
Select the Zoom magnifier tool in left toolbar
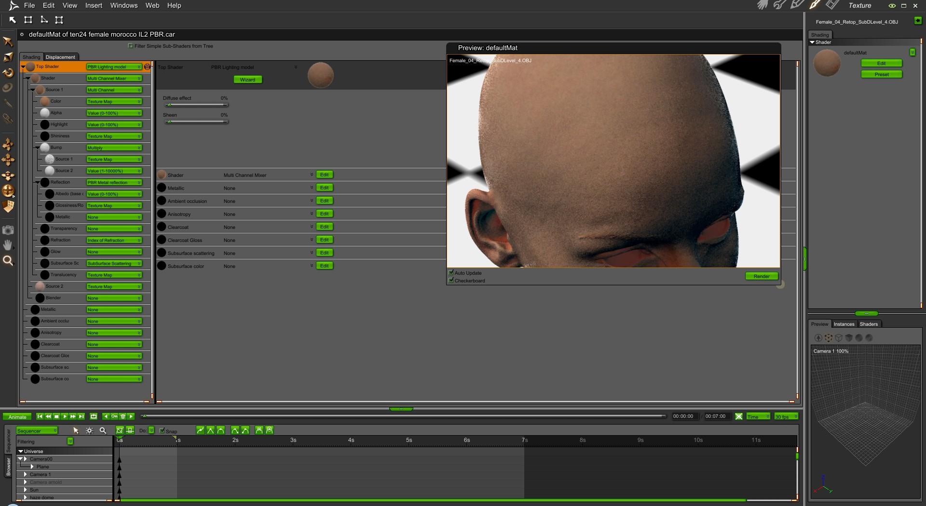pyautogui.click(x=8, y=261)
